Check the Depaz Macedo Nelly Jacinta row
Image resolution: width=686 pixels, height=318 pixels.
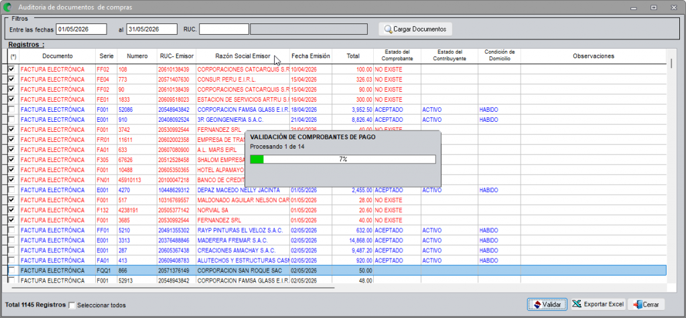point(11,190)
